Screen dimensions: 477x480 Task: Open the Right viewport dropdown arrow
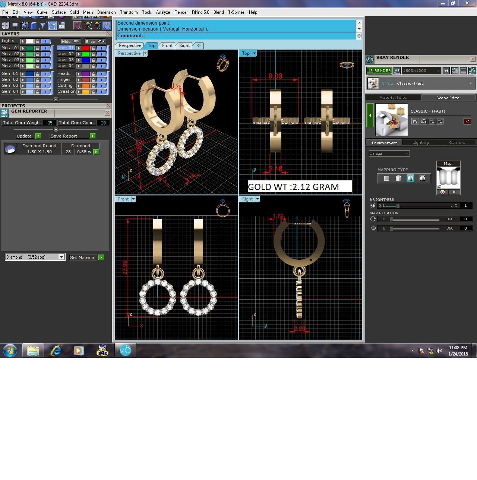coord(257,199)
